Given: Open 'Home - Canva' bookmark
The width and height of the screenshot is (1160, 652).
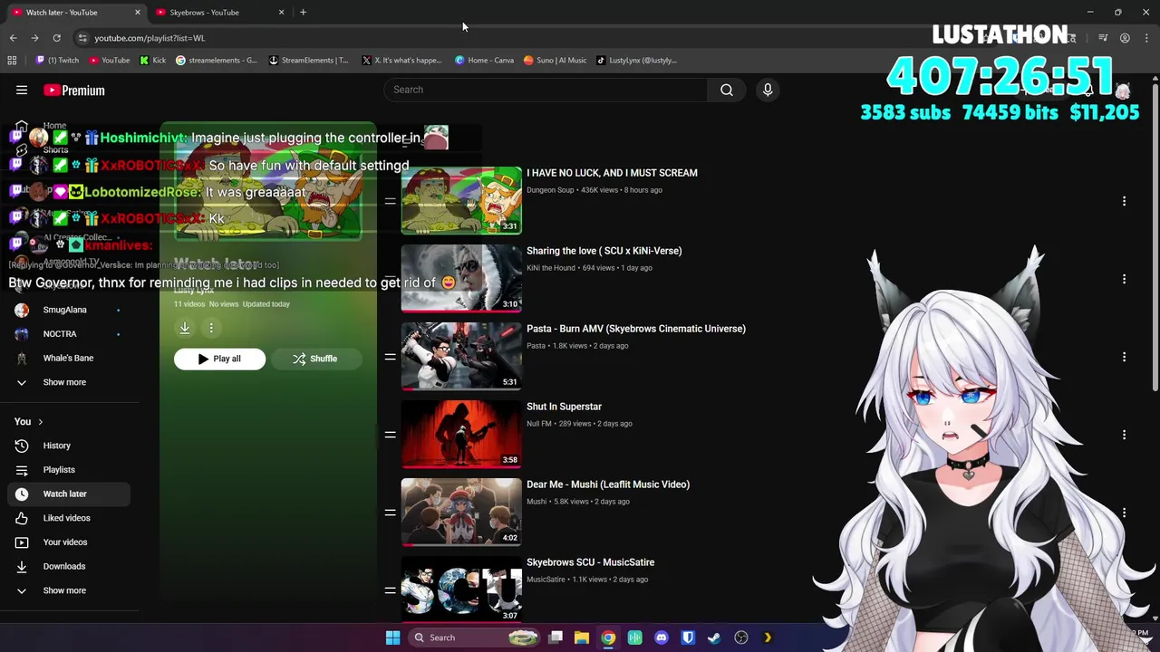Looking at the screenshot, I should coord(485,61).
